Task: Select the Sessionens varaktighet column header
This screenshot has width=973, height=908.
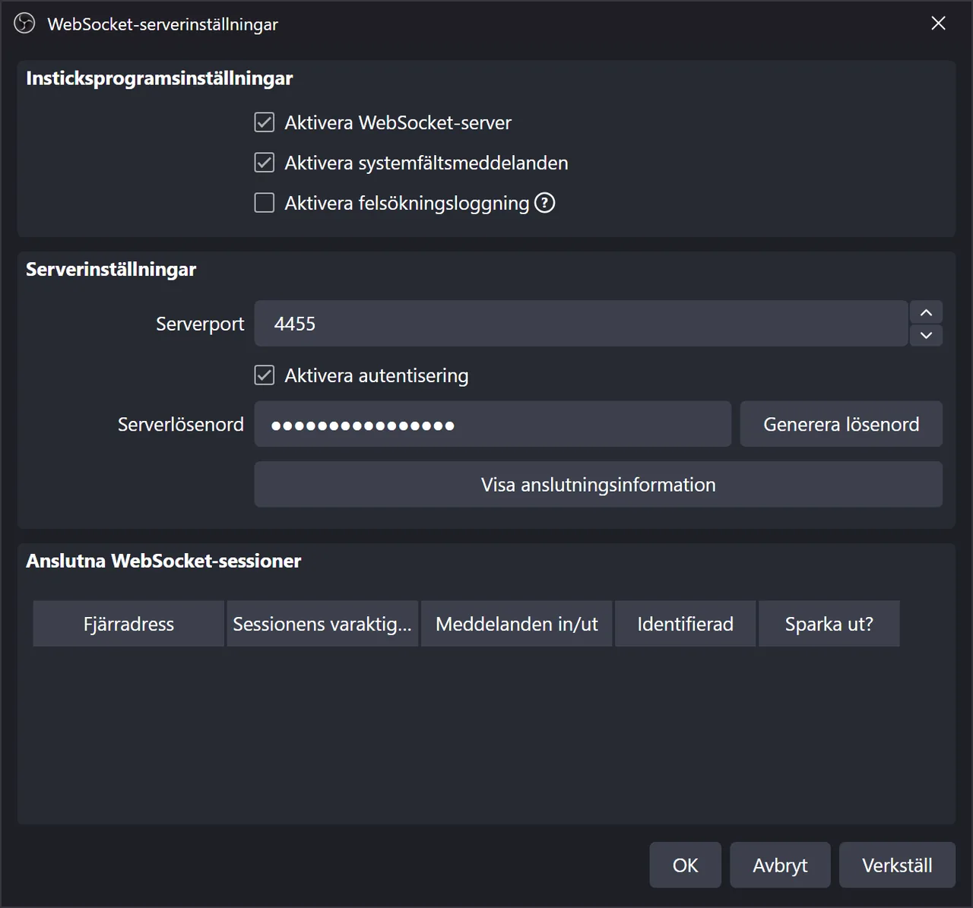Action: pos(322,624)
